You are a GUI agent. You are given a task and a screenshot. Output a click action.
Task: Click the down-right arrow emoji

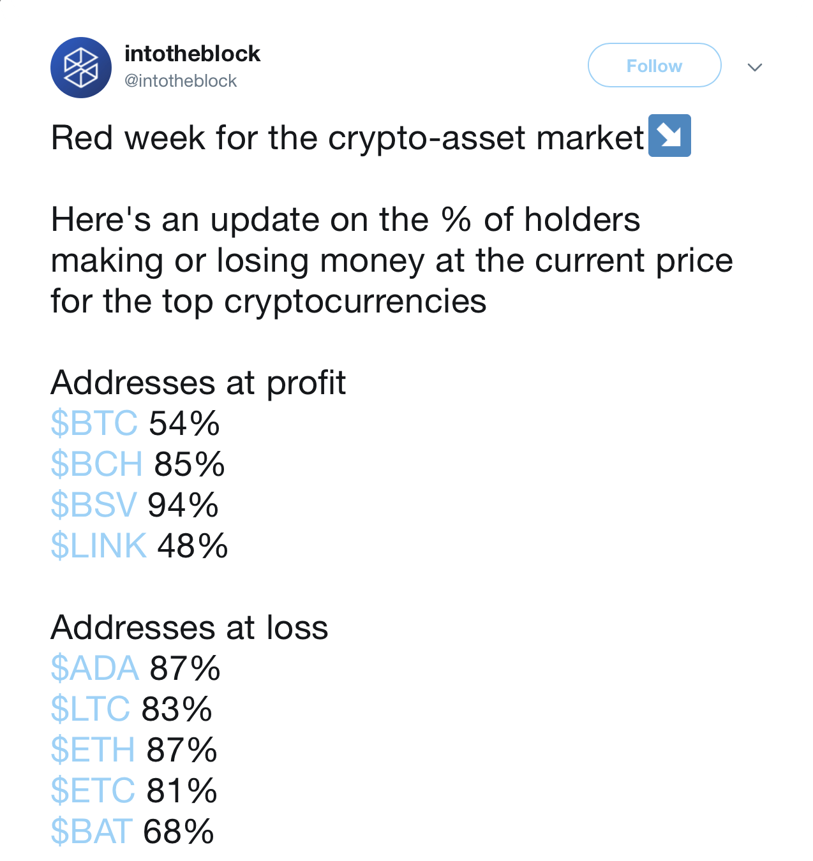click(x=669, y=136)
